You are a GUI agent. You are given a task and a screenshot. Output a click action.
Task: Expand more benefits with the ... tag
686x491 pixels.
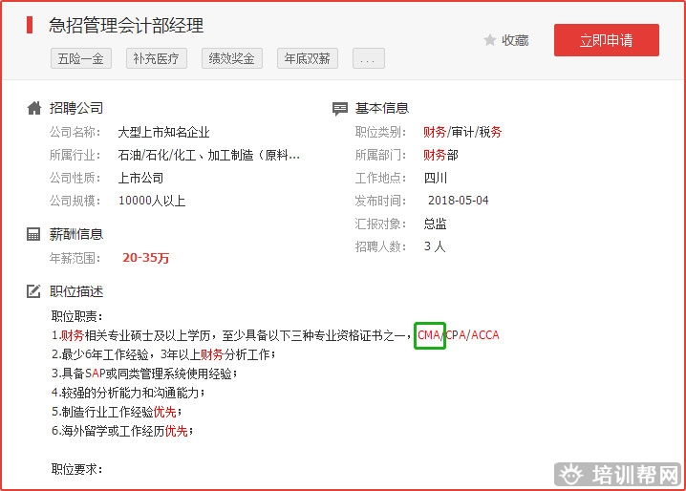coord(369,58)
